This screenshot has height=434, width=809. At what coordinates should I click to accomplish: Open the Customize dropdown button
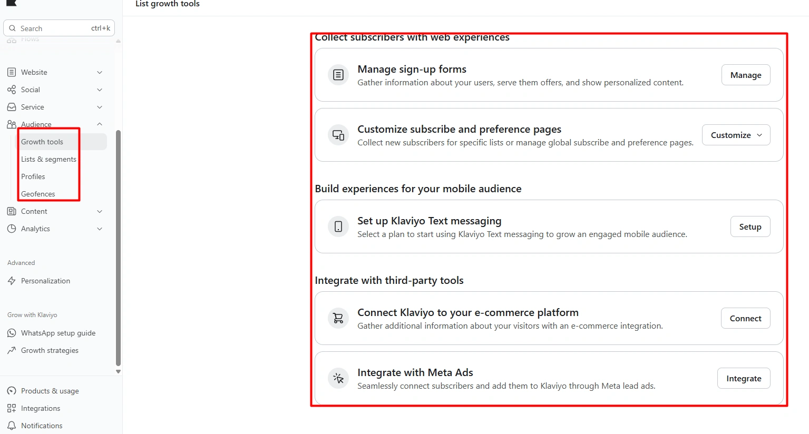736,135
